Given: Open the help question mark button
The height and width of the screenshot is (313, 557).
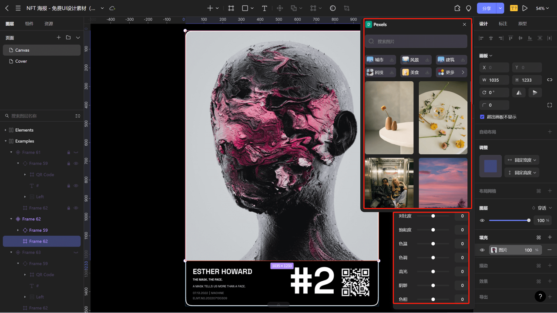Looking at the screenshot, I should coord(540,296).
